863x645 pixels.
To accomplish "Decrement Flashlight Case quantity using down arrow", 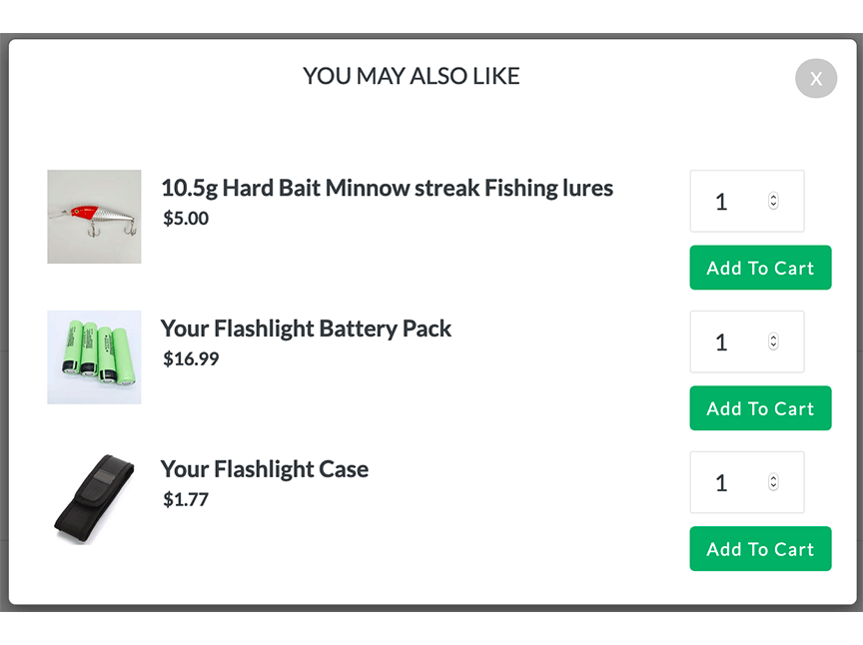I will click(x=773, y=488).
